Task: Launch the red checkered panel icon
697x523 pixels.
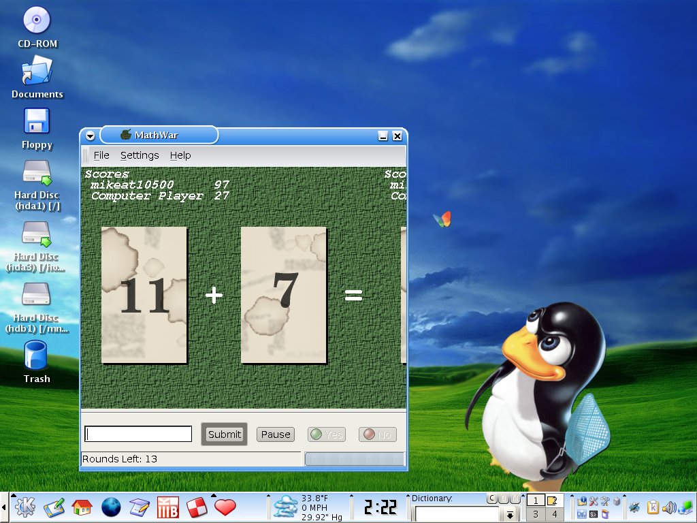Action: click(196, 507)
